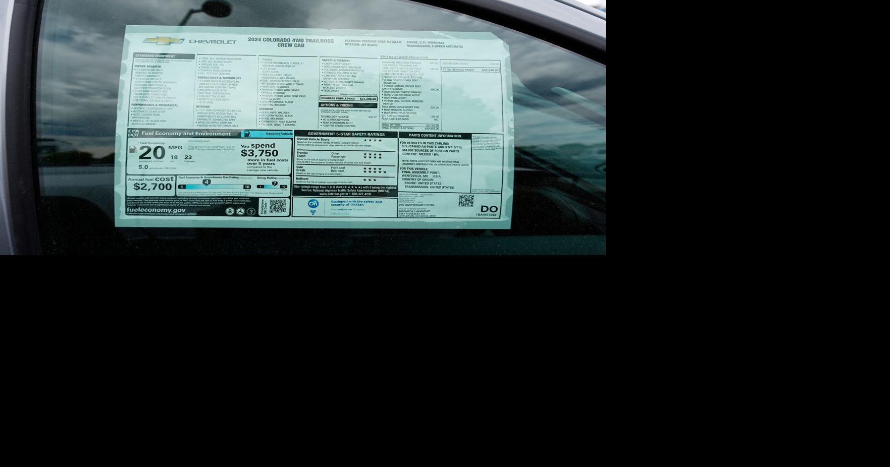Click the marker 4 on Greenhouse Gas scale
The image size is (890, 467).
click(x=206, y=182)
